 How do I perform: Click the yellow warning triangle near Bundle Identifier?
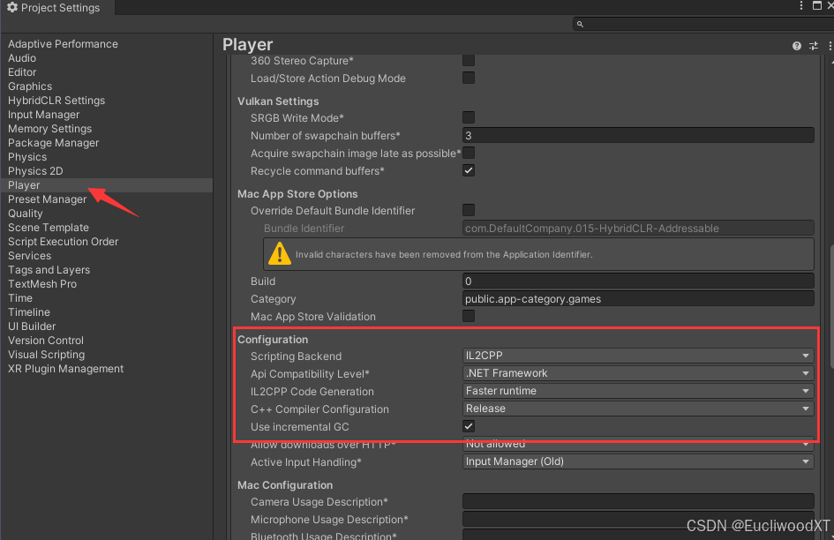280,254
